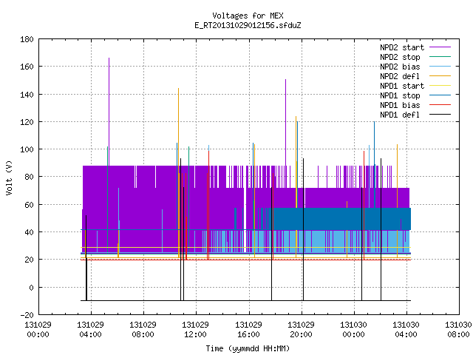This screenshot has width=473, height=355.
Task: Click the "NPD2 bias" legend label
Action: tap(400, 67)
